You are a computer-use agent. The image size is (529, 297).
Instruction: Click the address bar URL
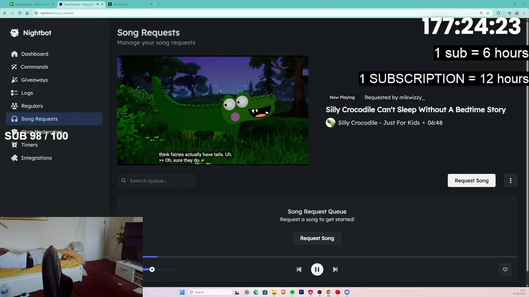(x=57, y=13)
